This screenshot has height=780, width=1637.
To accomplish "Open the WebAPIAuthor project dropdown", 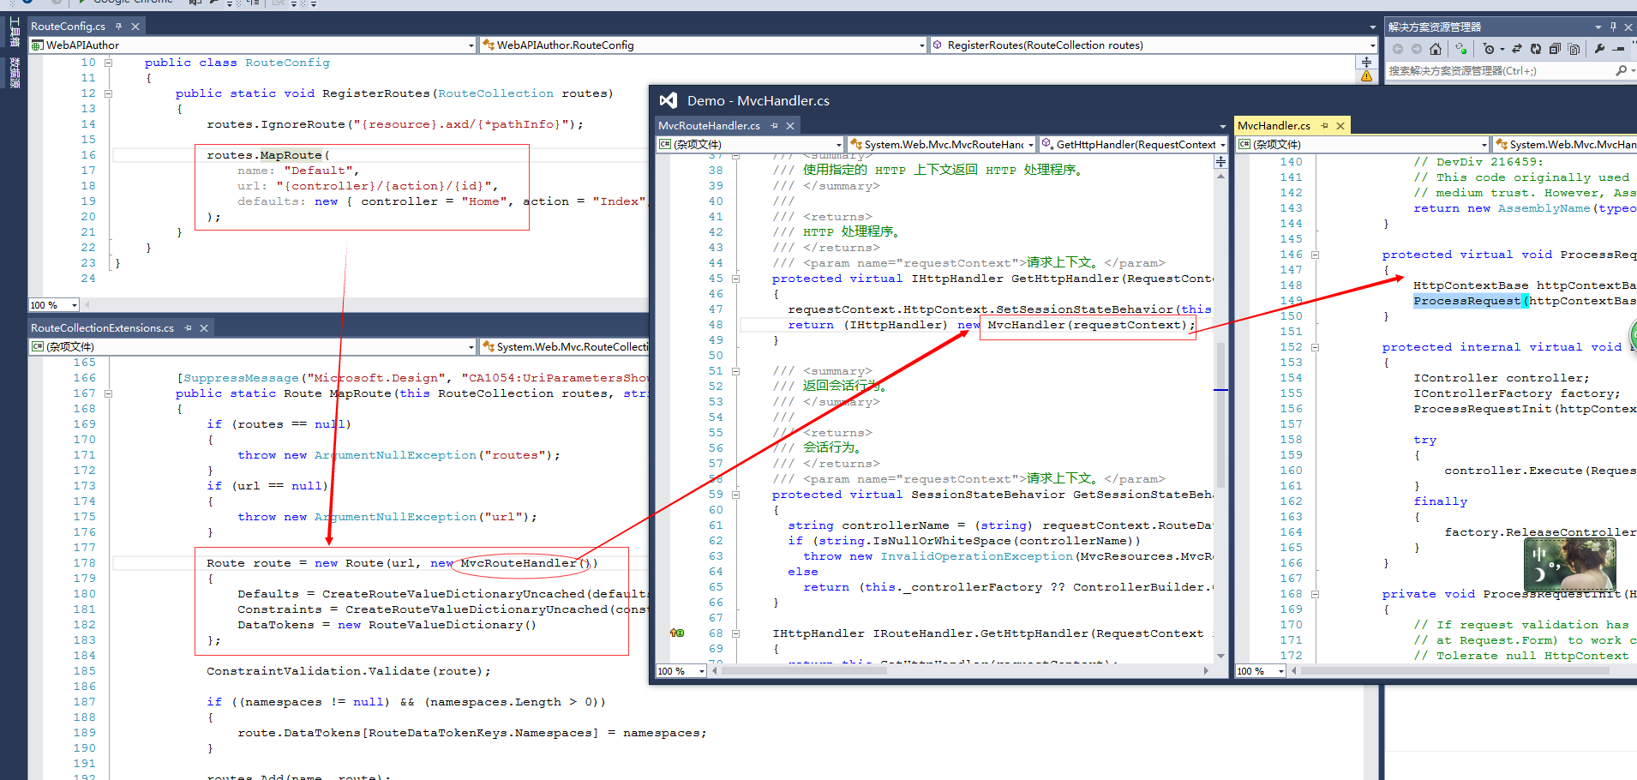I will 471,45.
